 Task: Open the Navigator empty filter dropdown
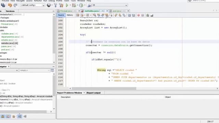(35, 70)
